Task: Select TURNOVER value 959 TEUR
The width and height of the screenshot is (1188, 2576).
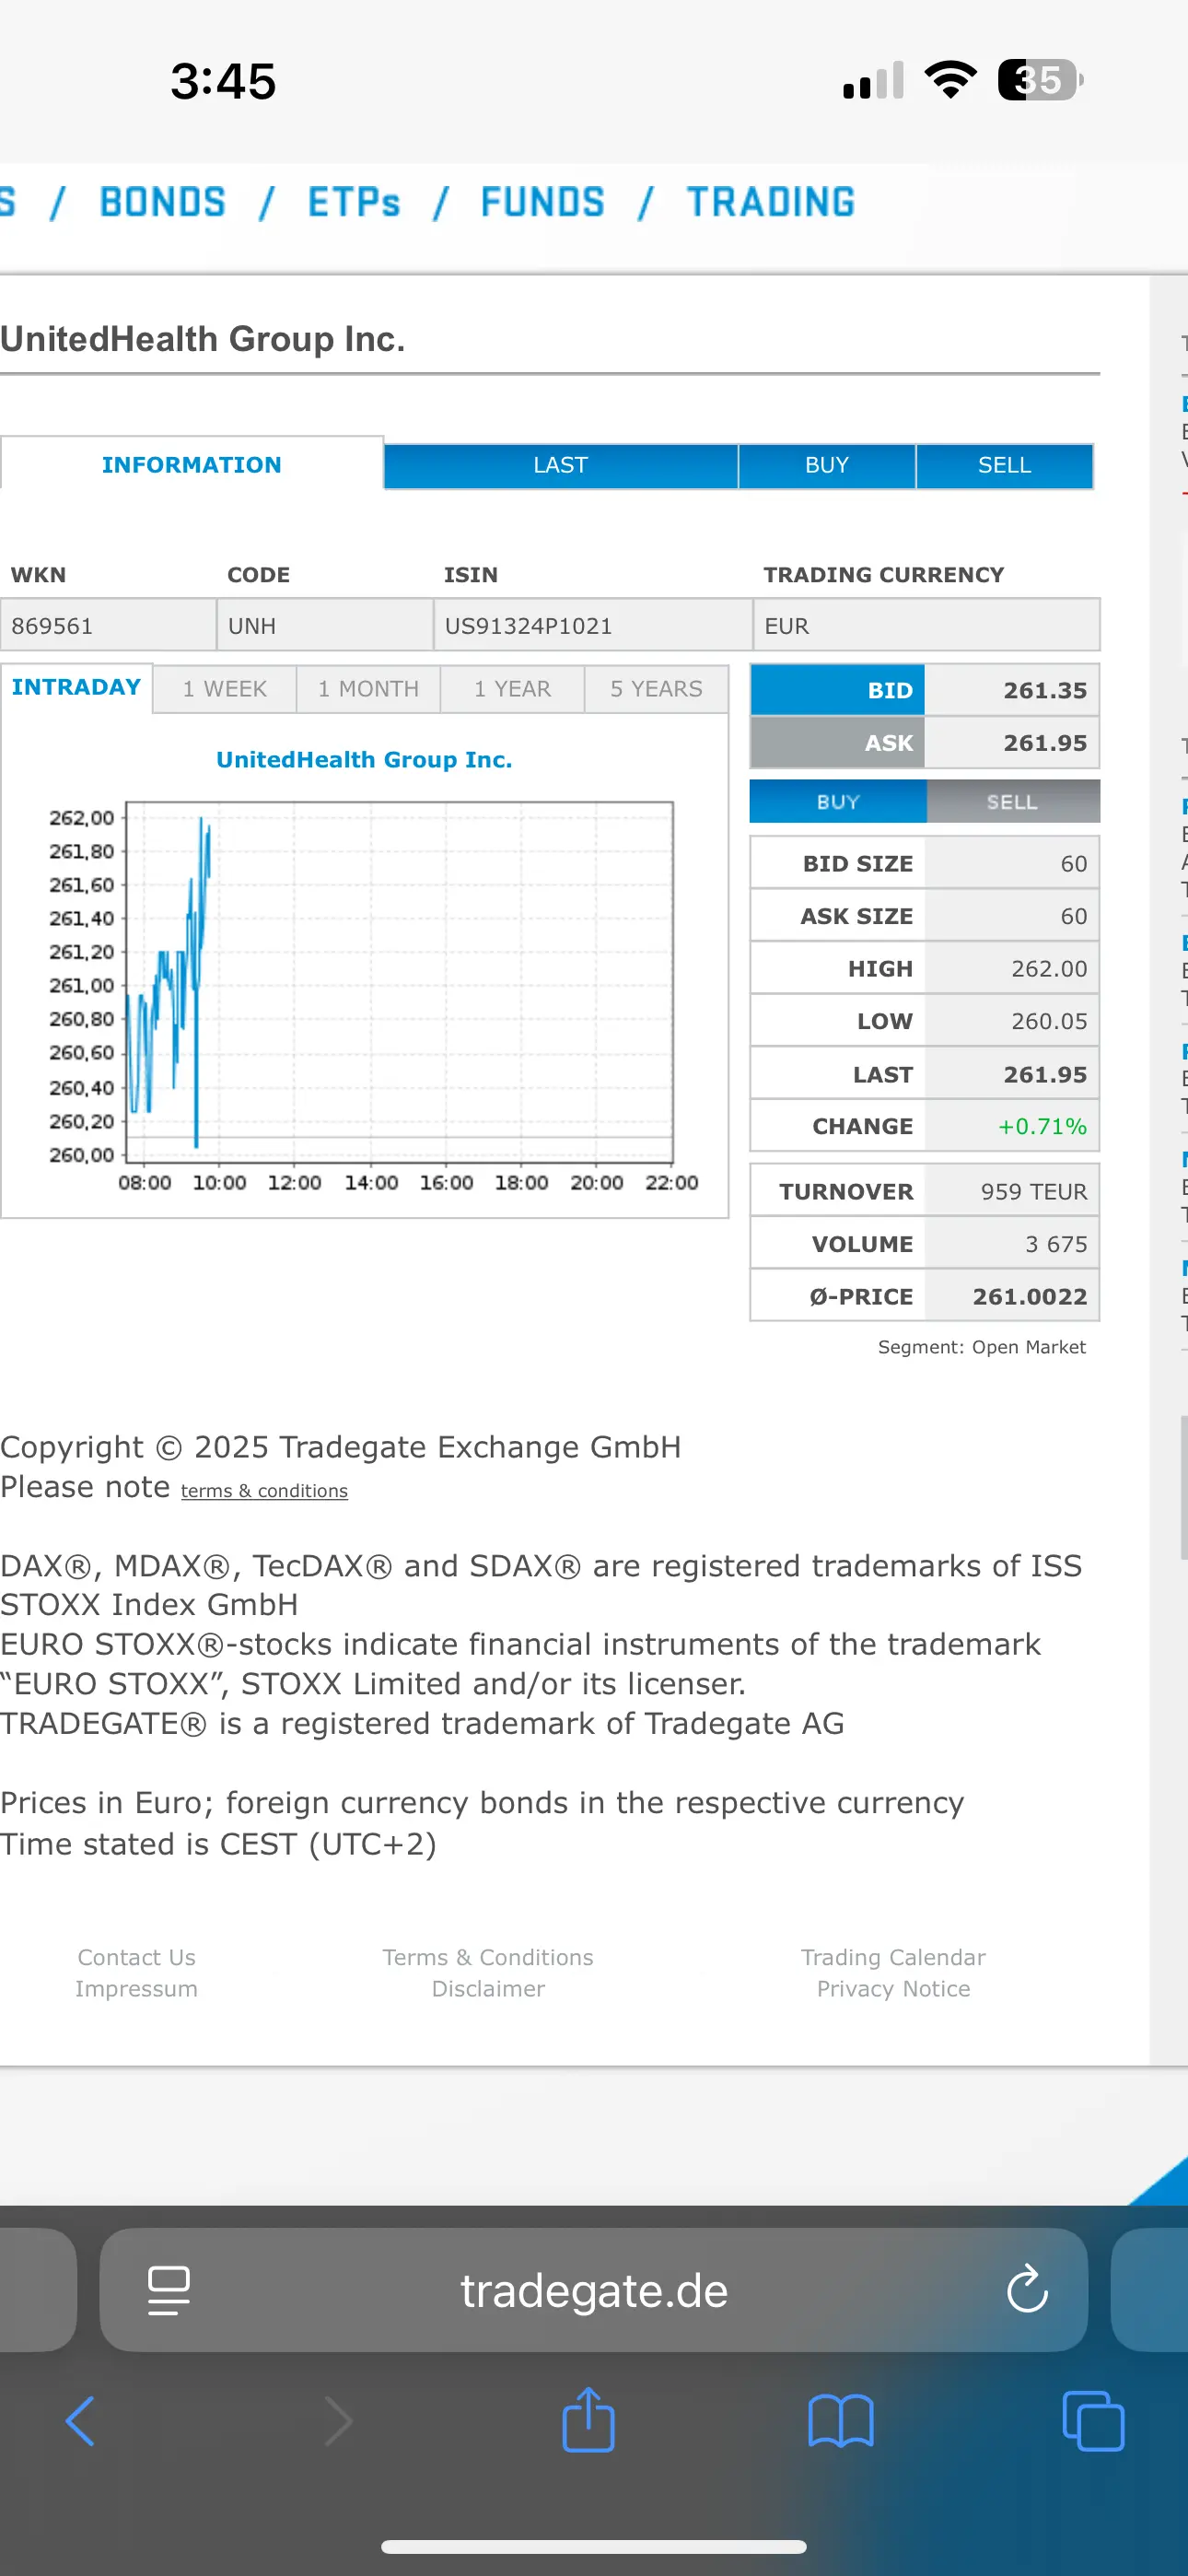Action: 1034,1191
